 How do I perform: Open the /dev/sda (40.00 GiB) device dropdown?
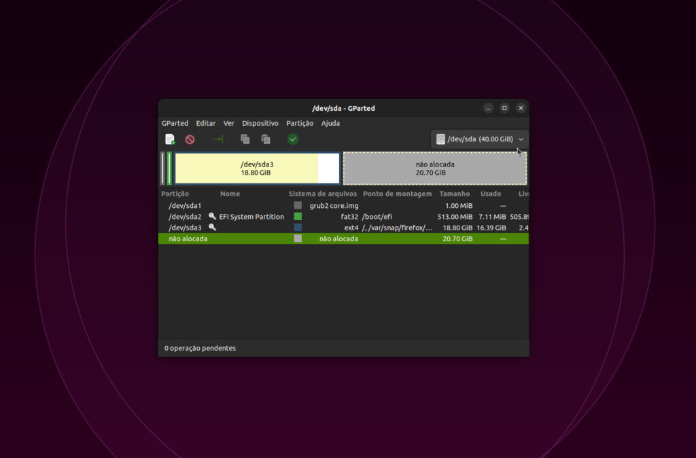pos(480,139)
